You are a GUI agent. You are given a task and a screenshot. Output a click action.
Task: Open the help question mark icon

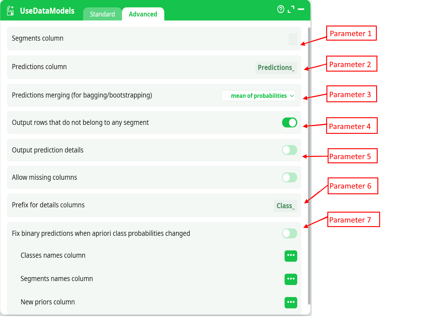pos(281,9)
